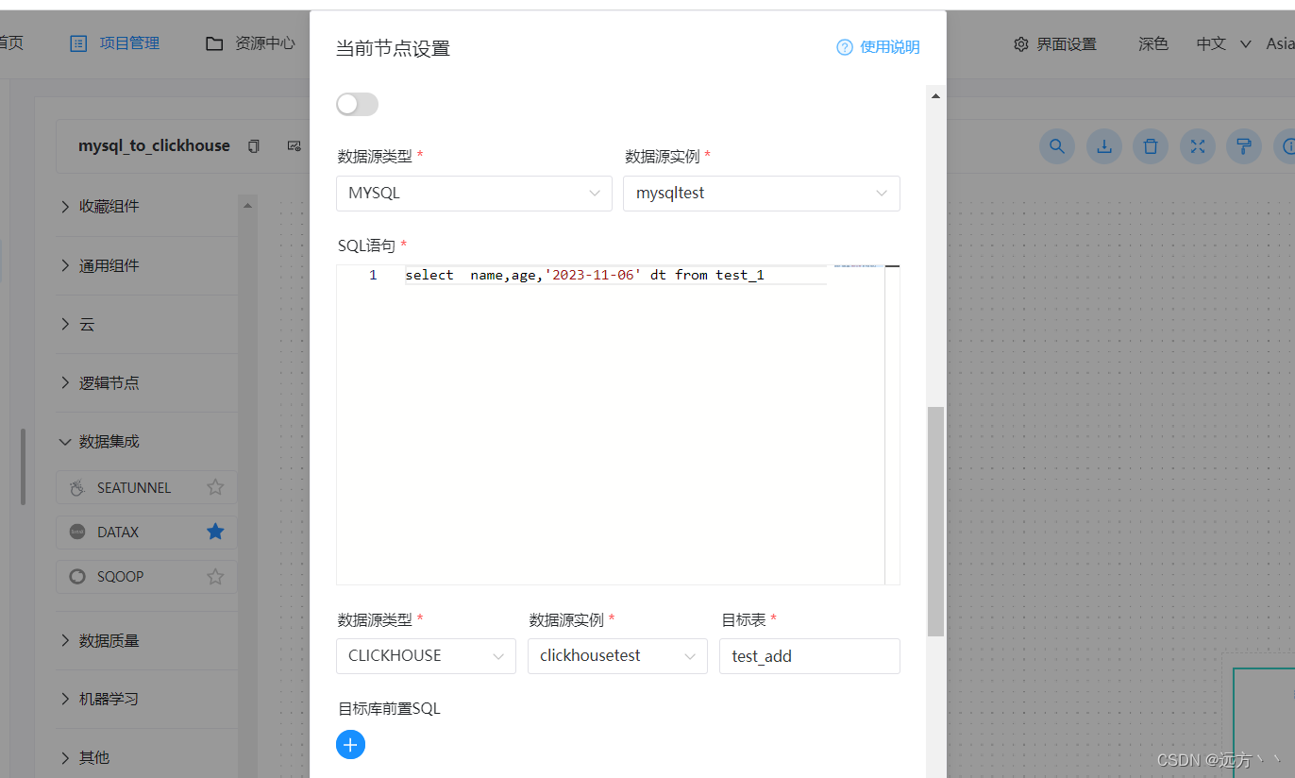
Task: Click the search icon in the workflow toolbar
Action: [x=1057, y=146]
